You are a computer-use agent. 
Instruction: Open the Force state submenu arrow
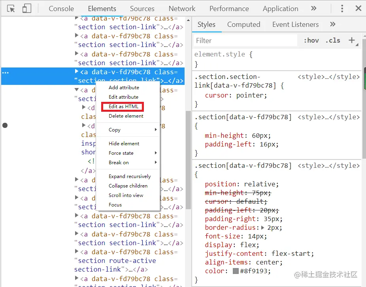pyautogui.click(x=156, y=153)
